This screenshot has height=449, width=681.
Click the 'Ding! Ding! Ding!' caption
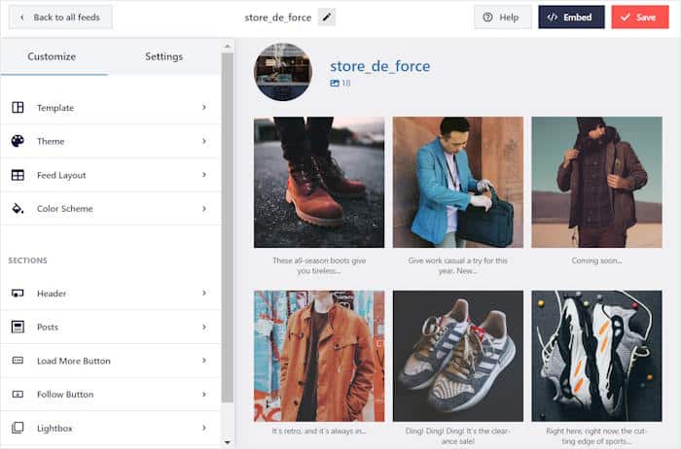coord(458,436)
